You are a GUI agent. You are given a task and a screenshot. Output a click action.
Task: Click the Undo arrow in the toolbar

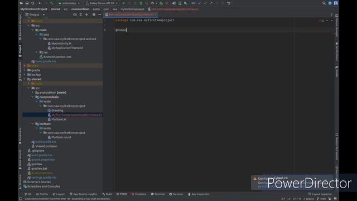tap(229, 3)
